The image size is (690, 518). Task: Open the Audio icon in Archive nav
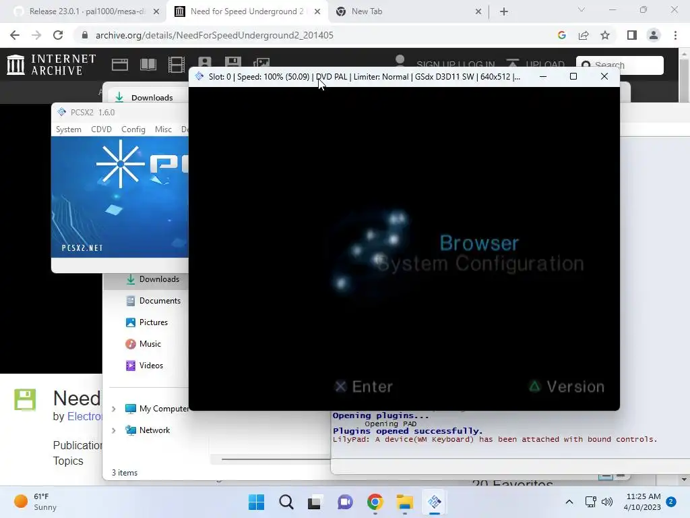[x=205, y=61]
